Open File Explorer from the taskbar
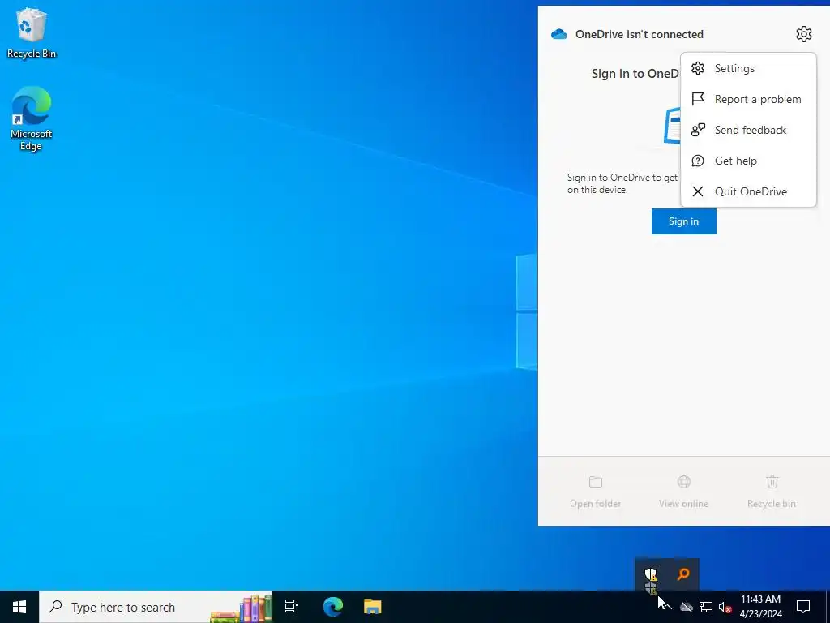 click(x=373, y=607)
